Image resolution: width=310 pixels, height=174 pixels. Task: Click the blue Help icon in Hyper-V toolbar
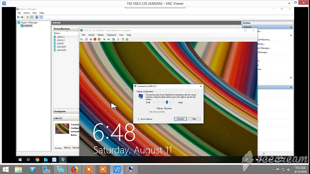tap(37, 17)
